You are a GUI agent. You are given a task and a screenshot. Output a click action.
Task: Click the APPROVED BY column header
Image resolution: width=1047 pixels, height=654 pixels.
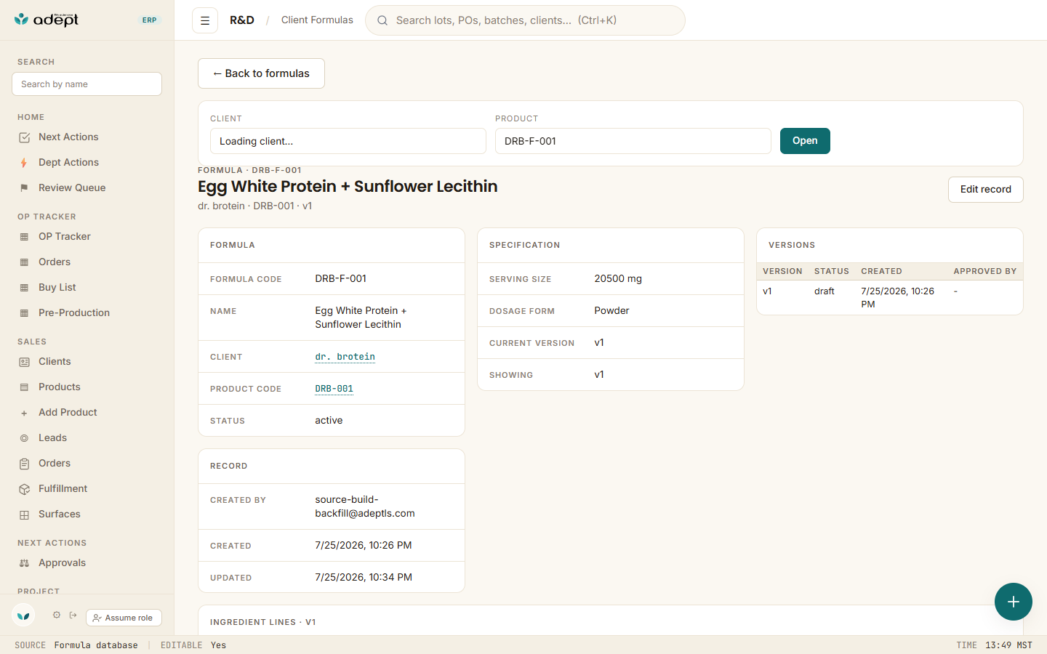coord(985,271)
